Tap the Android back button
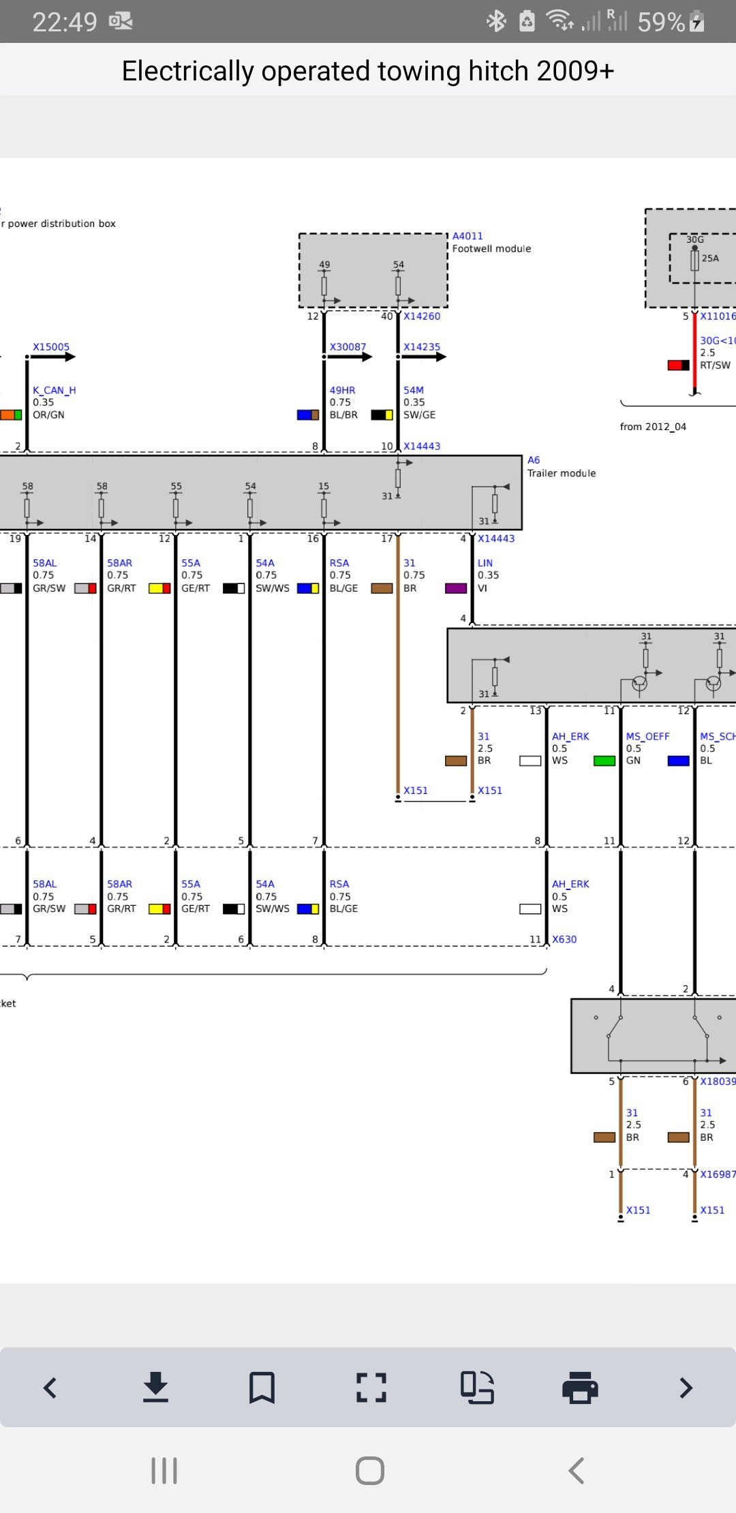Screen dimensions: 736x1513 tap(577, 1470)
